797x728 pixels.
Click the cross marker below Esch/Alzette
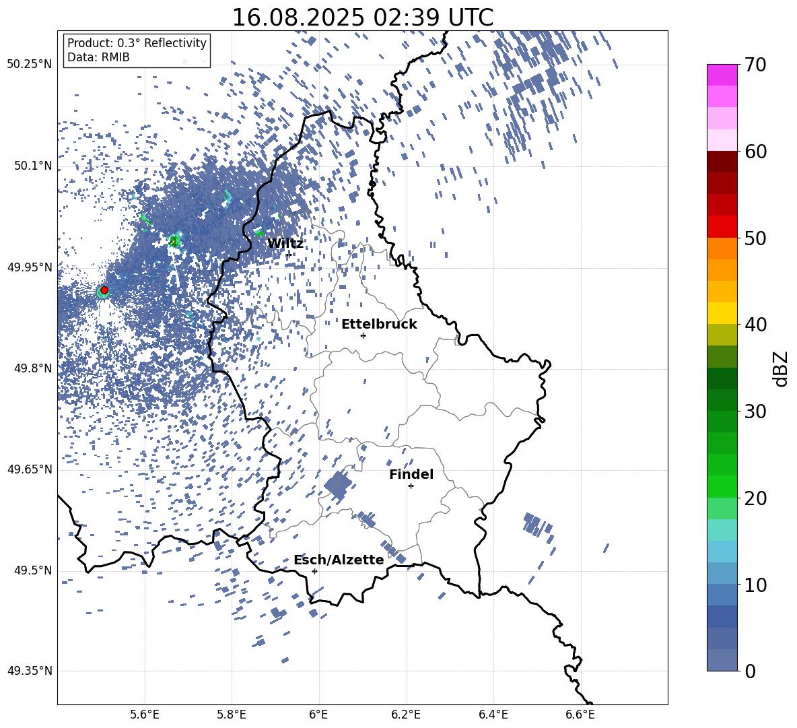point(314,571)
